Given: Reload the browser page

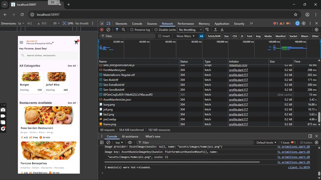Looking at the screenshot, I should click(x=22, y=15).
